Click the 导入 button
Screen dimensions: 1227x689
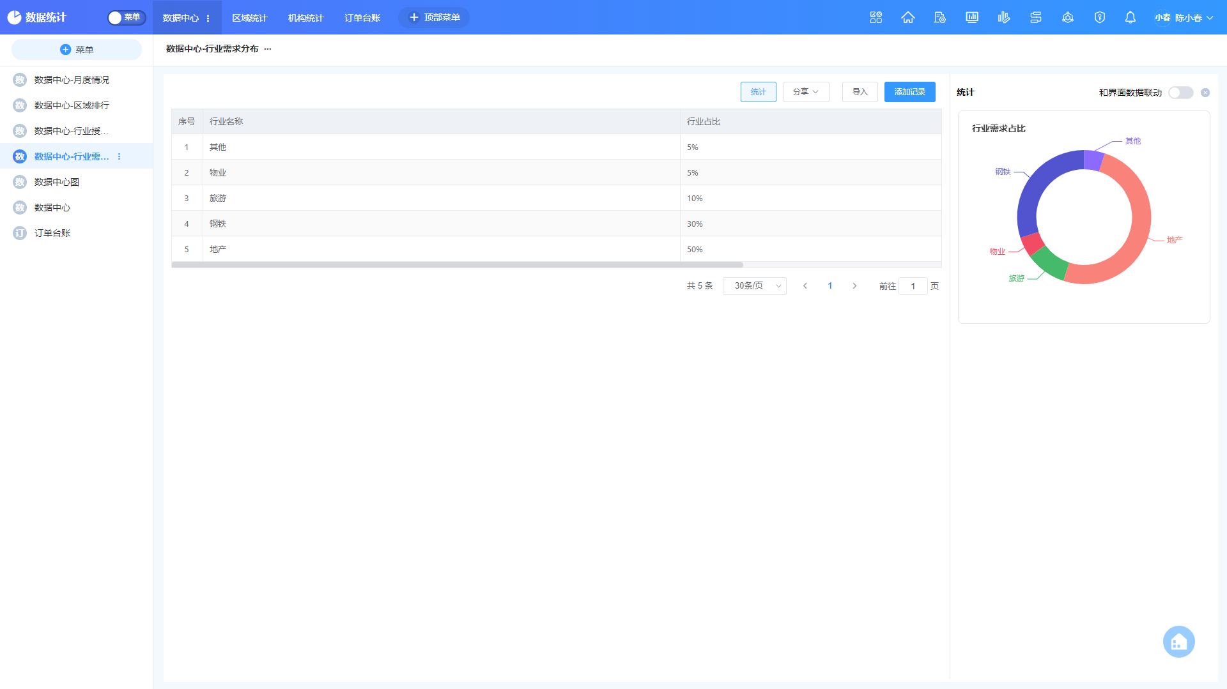click(x=860, y=92)
